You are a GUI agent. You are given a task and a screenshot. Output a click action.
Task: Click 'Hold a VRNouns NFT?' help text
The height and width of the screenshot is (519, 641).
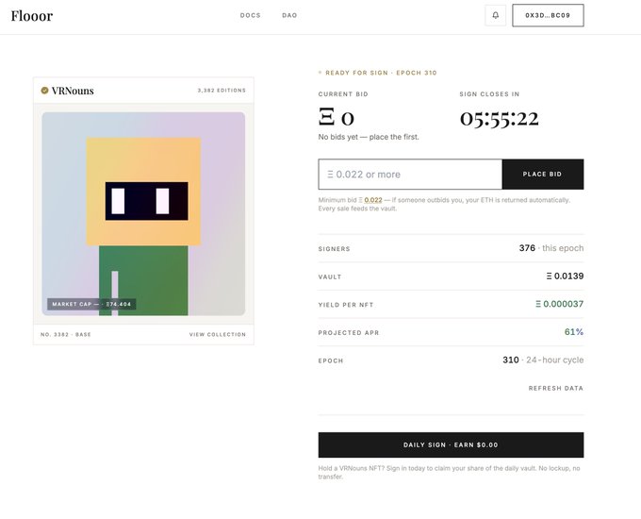coord(449,473)
